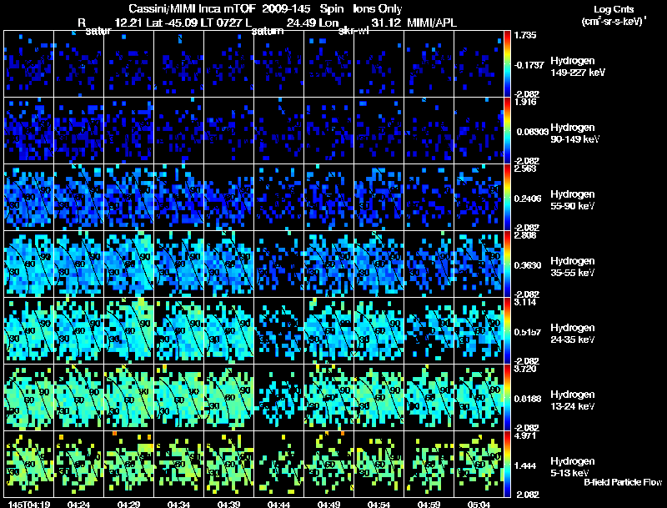Image resolution: width=667 pixels, height=508 pixels.
Task: Select the color bar beside Hydrogen 55-90 keV
Action: pos(507,198)
